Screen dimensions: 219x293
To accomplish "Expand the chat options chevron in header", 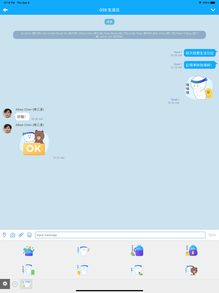I will click(x=213, y=10).
